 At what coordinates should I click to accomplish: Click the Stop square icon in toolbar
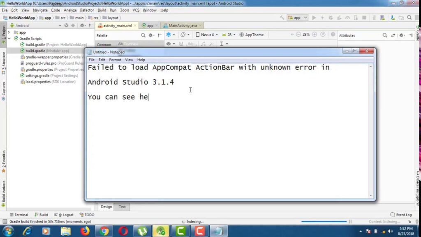point(364,18)
